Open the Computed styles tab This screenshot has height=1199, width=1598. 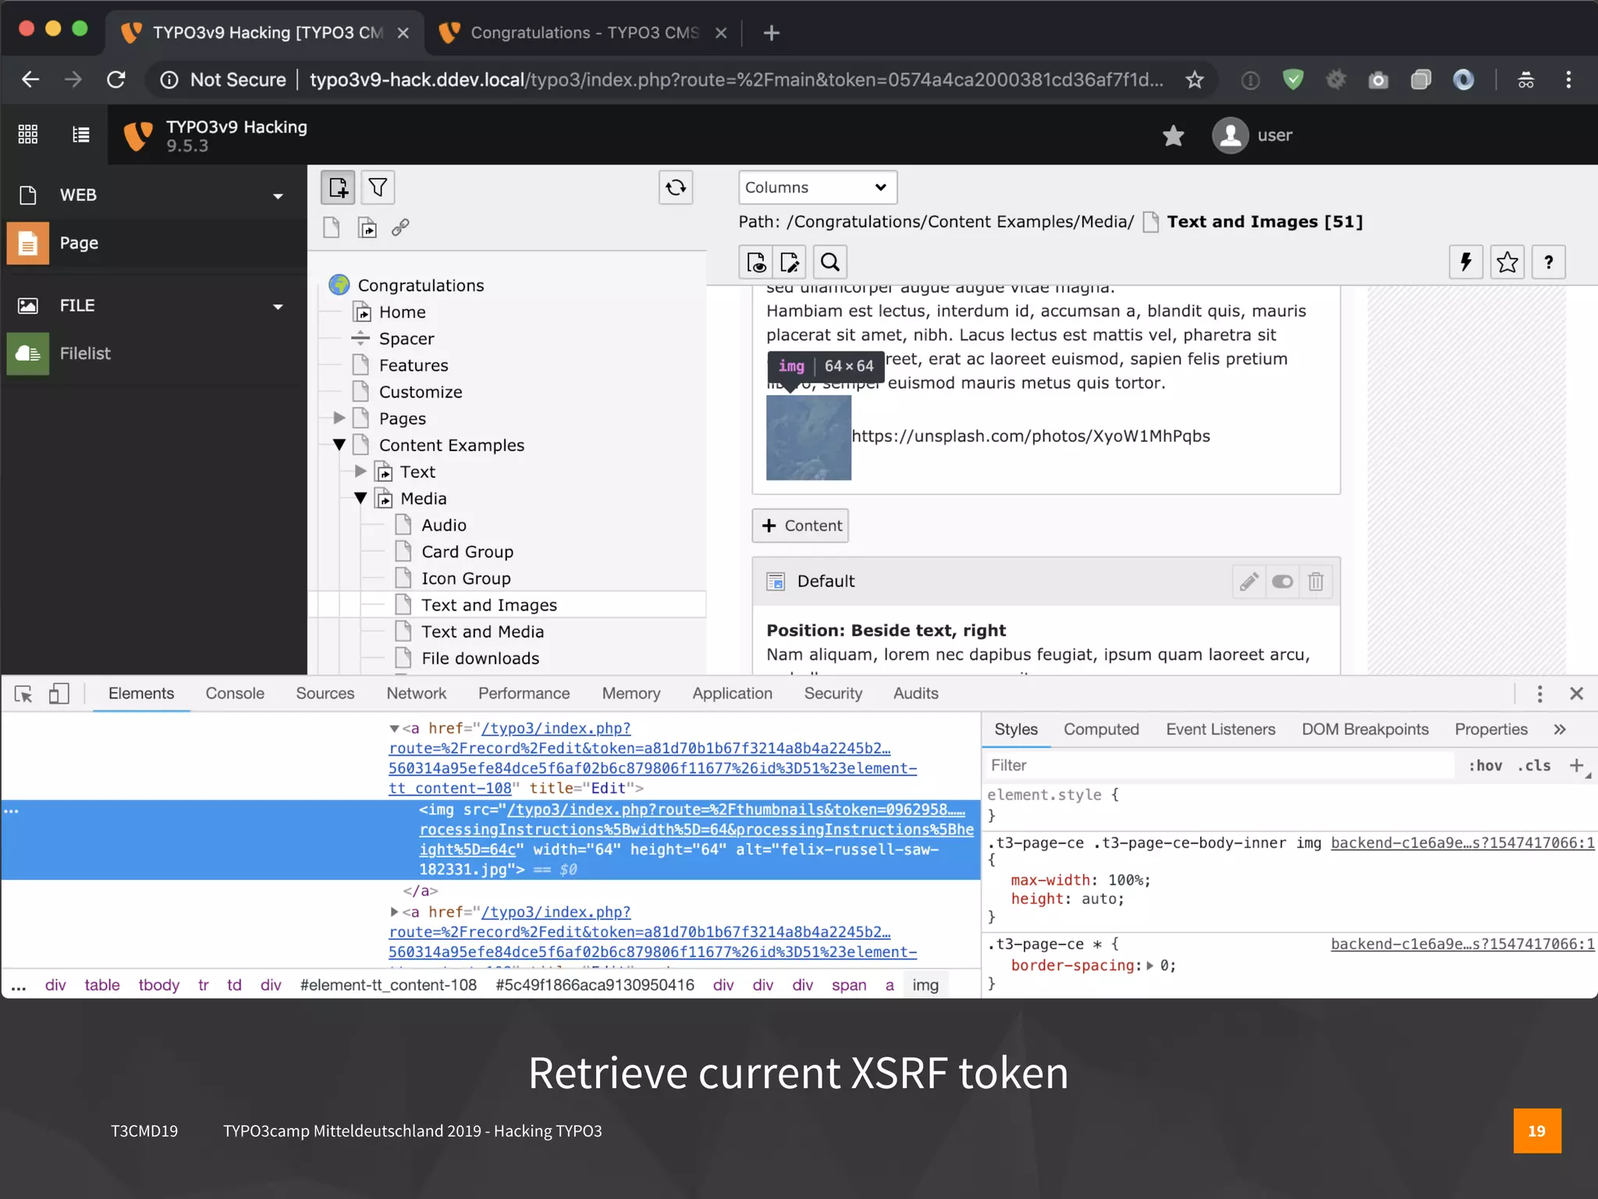pyautogui.click(x=1101, y=730)
